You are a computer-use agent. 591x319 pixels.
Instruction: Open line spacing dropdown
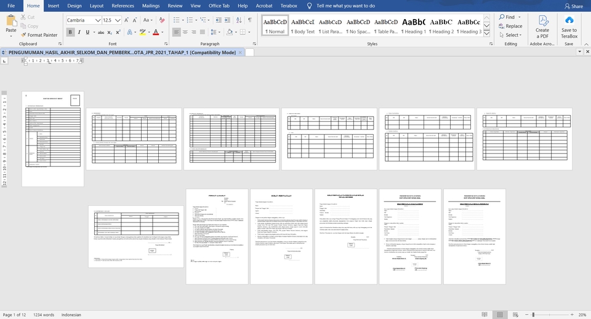pos(216,32)
